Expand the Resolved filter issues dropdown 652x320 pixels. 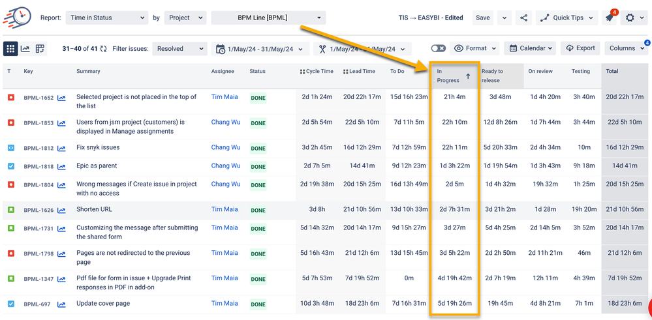click(x=181, y=49)
